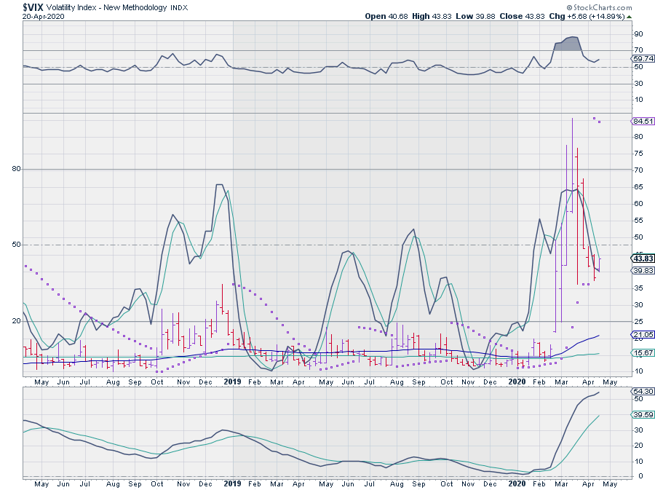Select the Low 39.88 value
The height and width of the screenshot is (490, 655).
tap(477, 15)
